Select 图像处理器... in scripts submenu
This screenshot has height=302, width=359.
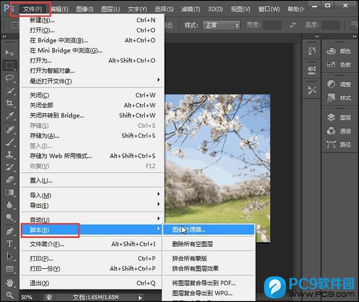(x=208, y=229)
